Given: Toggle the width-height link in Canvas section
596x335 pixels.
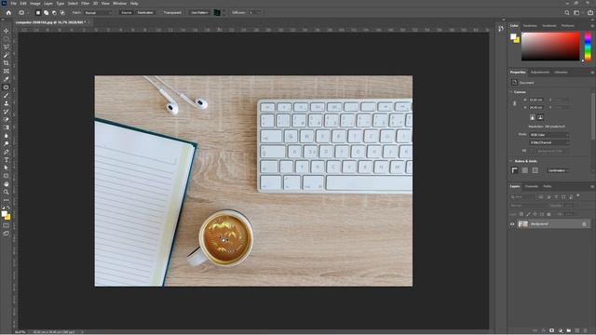Looking at the screenshot, I should [514, 103].
